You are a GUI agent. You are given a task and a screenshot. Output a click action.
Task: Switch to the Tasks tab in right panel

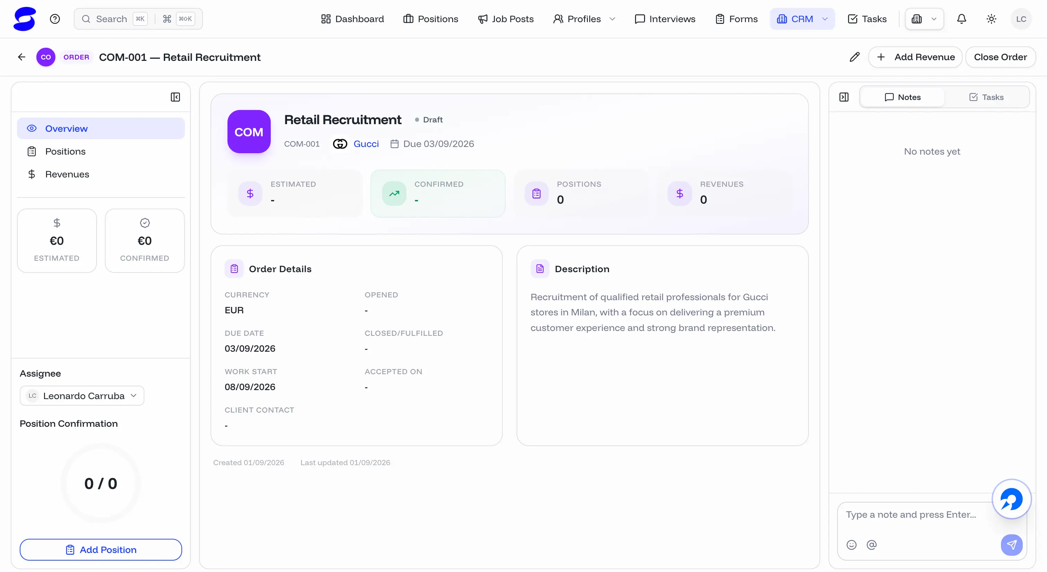point(986,97)
